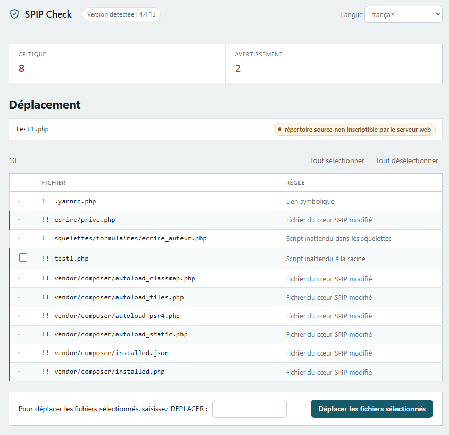Click the Version détectée 4.4.13 badge

pyautogui.click(x=122, y=14)
